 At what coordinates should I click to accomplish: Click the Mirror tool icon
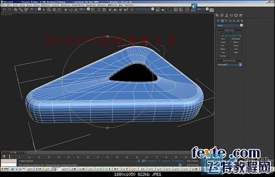coord(158,10)
